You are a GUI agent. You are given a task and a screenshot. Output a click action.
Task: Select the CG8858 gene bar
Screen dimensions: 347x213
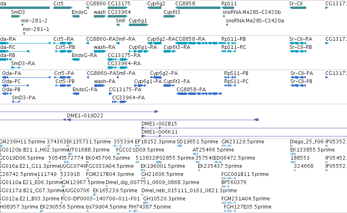click(x=198, y=8)
